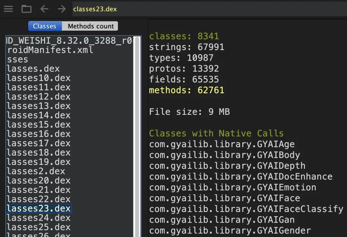Select classes21.dex in the file list
This screenshot has width=347, height=237.
(x=39, y=190)
